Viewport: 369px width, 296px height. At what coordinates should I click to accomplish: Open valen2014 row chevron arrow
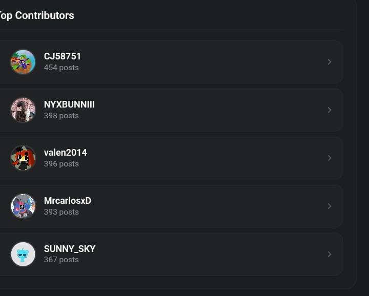pos(330,158)
